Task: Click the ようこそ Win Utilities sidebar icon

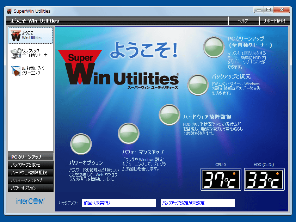Action: (x=16, y=36)
